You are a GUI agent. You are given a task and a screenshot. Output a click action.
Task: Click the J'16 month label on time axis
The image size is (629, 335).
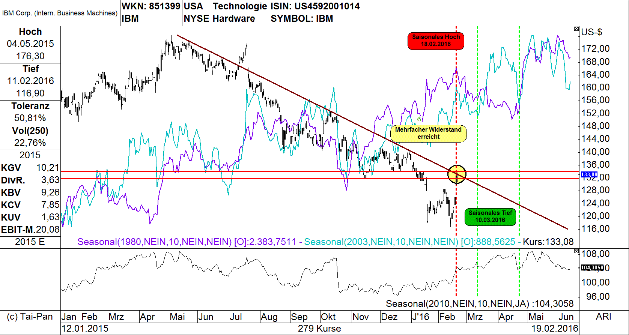point(421,317)
